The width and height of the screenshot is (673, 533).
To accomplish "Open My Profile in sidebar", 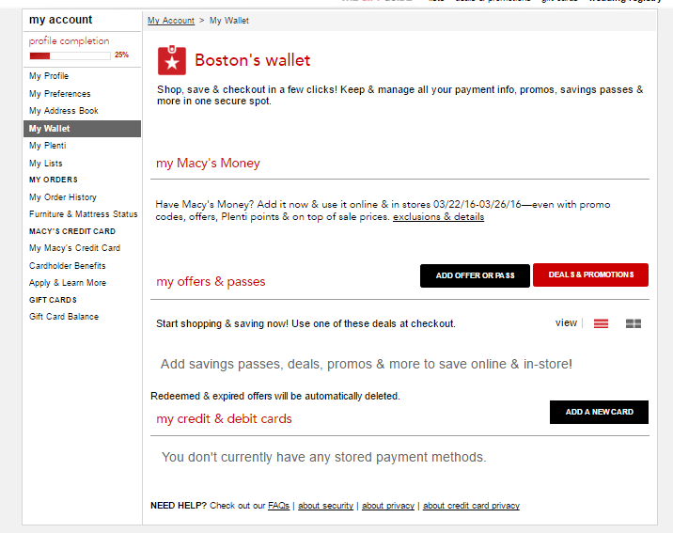I will 49,76.
